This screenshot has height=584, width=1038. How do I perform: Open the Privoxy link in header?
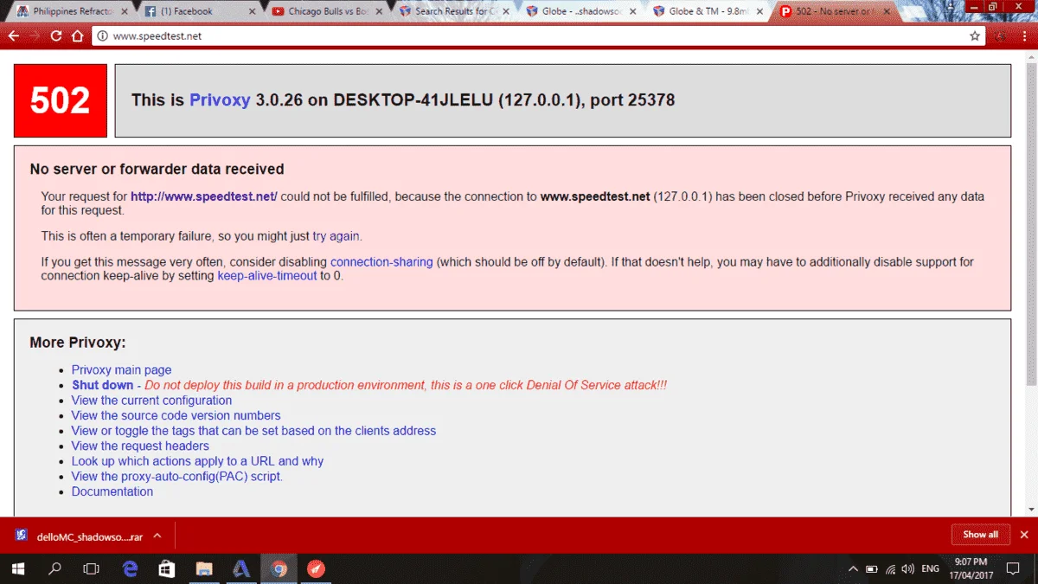220,100
